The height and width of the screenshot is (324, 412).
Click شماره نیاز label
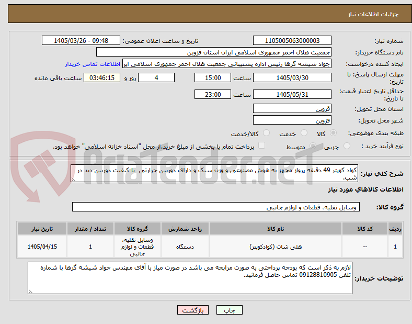388,41
